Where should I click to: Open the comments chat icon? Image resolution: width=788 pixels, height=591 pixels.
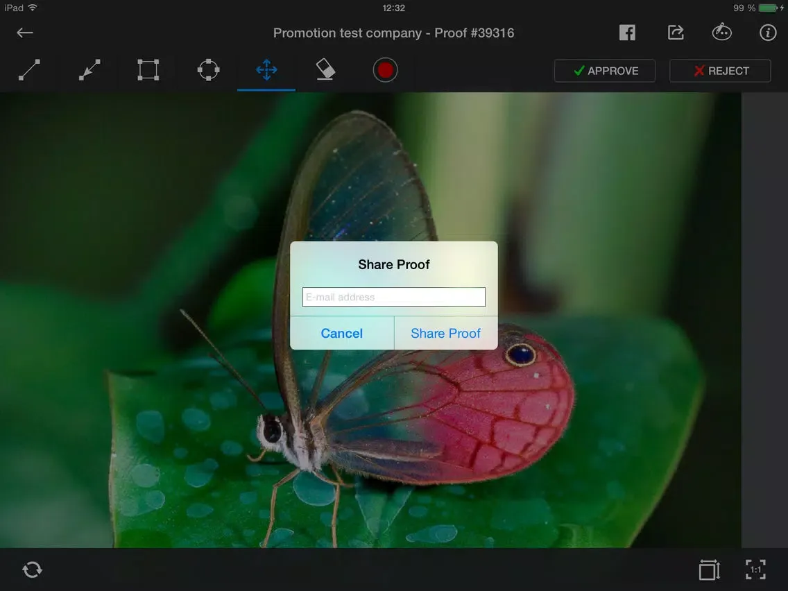(x=721, y=32)
